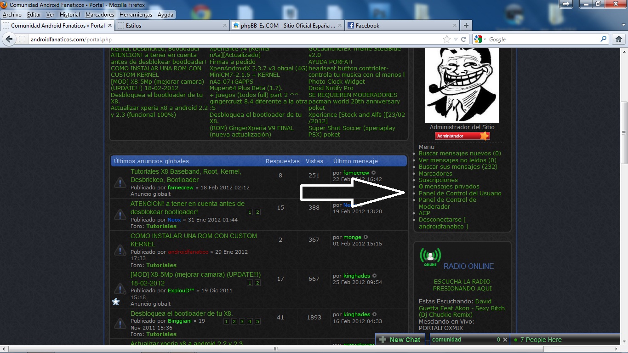The height and width of the screenshot is (353, 628).
Task: Open the URL bar history dropdown arrow
Action: pyautogui.click(x=455, y=40)
